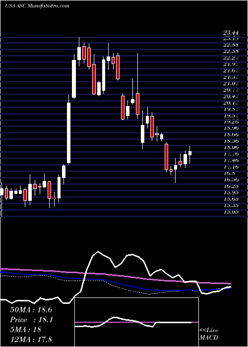Click the 18.96 price axis label

click(231, 128)
